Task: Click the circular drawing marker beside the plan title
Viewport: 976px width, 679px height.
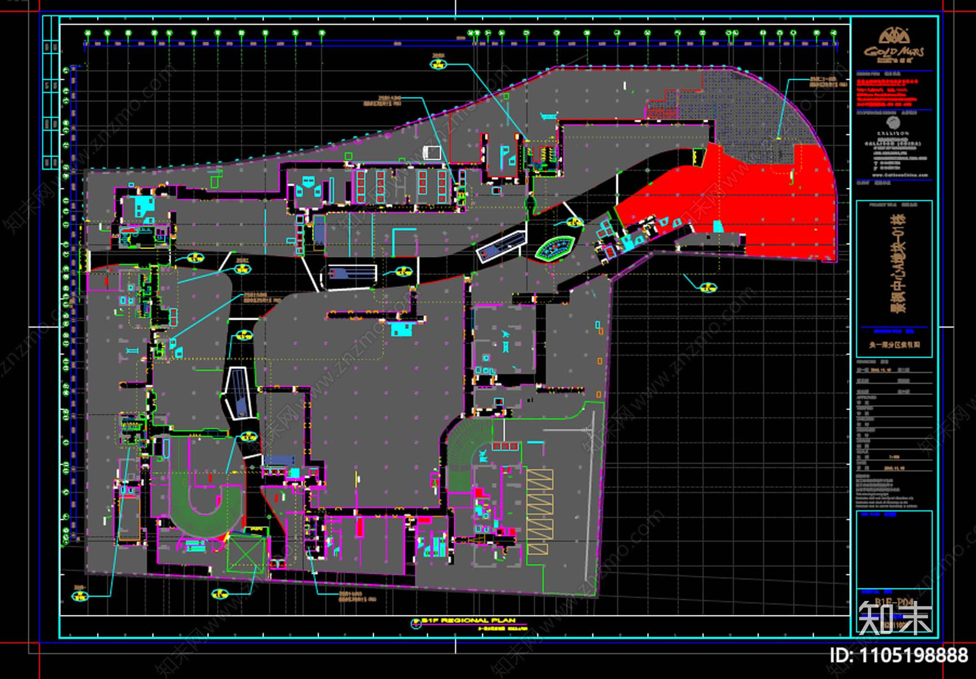Action: (416, 623)
